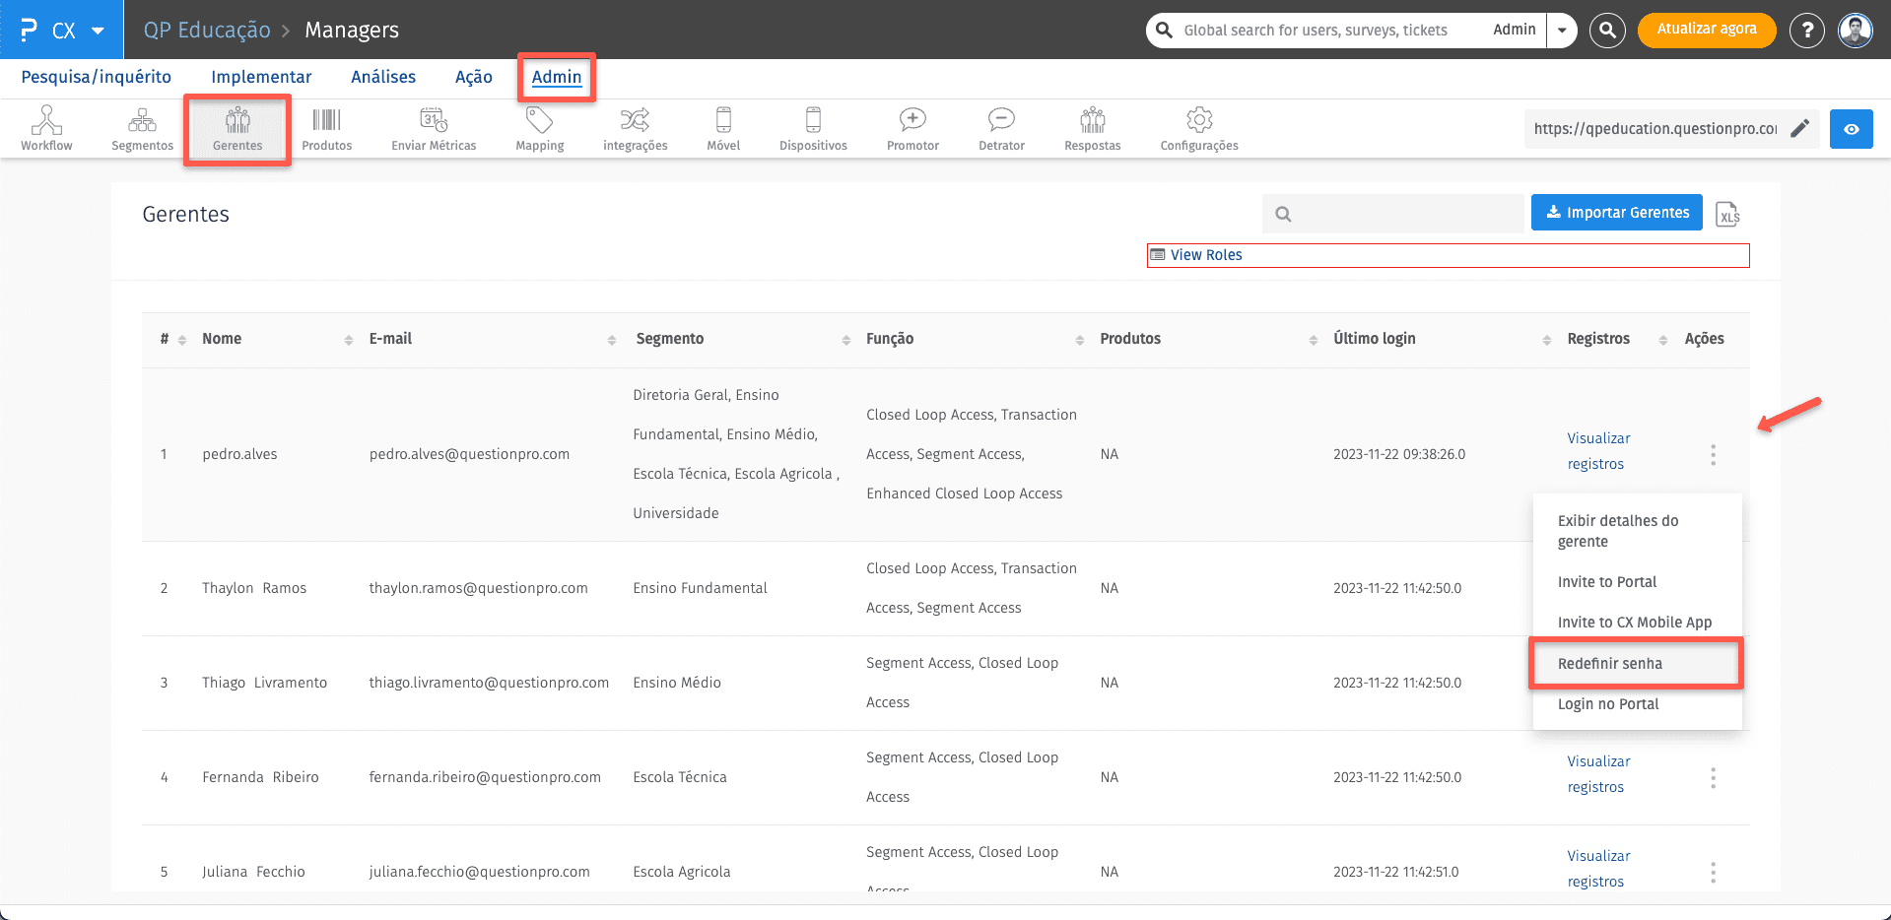Image resolution: width=1891 pixels, height=920 pixels.
Task: Open the View Roles link
Action: [1205, 255]
